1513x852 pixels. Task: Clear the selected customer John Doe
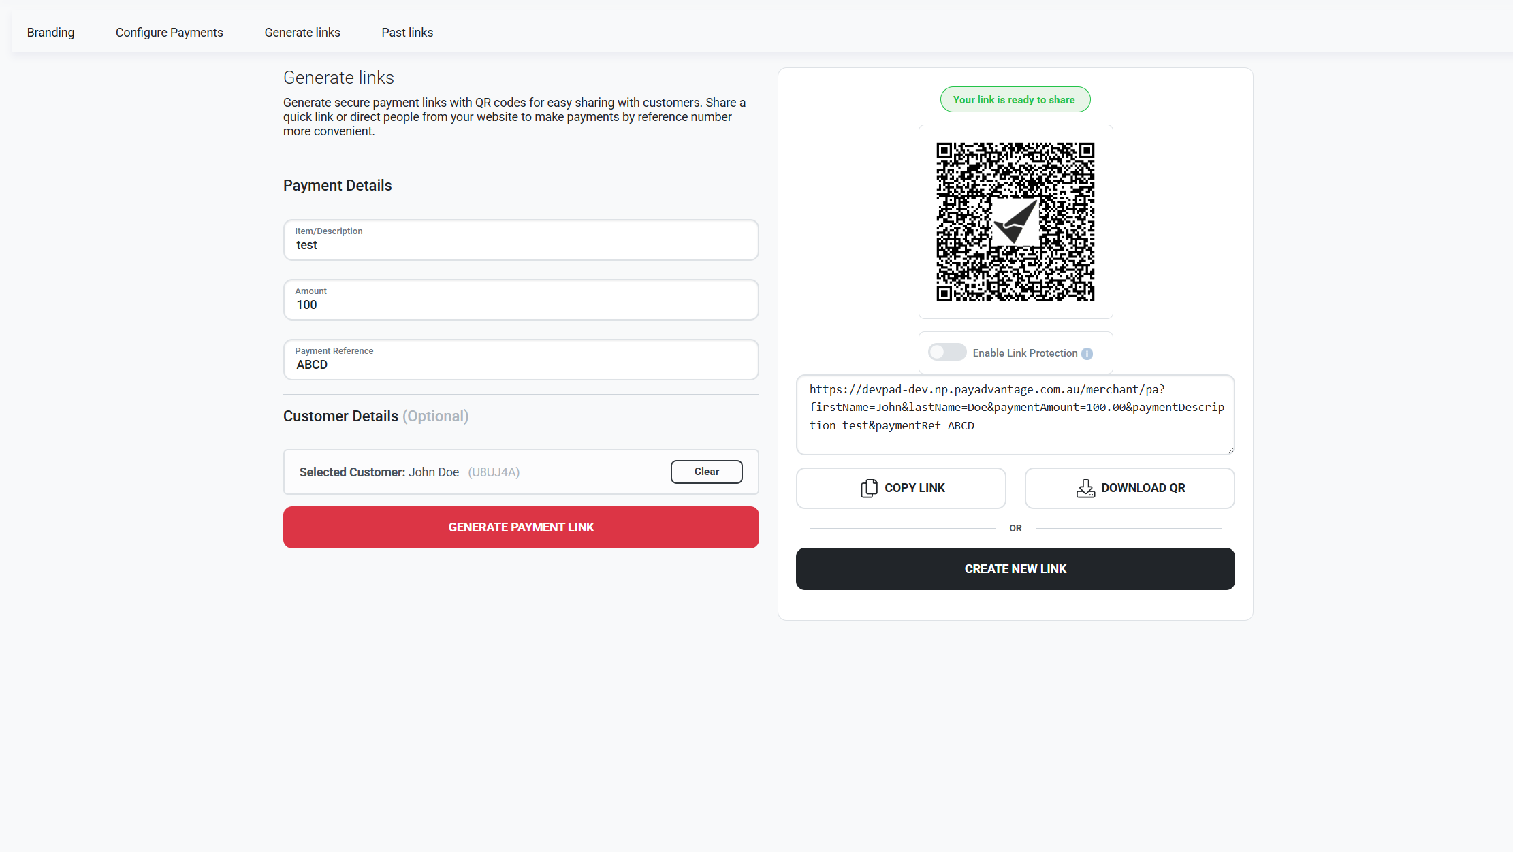[x=706, y=472]
